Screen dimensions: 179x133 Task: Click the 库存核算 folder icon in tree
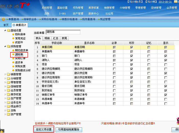click(x=8, y=94)
